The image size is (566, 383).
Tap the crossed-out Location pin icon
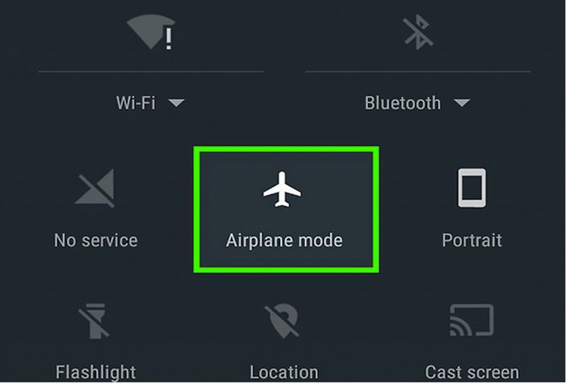pos(282,321)
